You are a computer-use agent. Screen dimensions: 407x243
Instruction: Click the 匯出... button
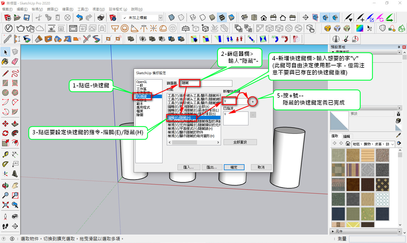212,167
